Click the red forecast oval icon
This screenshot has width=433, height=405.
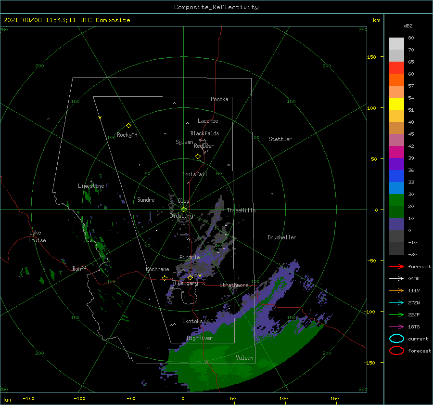[x=396, y=351]
